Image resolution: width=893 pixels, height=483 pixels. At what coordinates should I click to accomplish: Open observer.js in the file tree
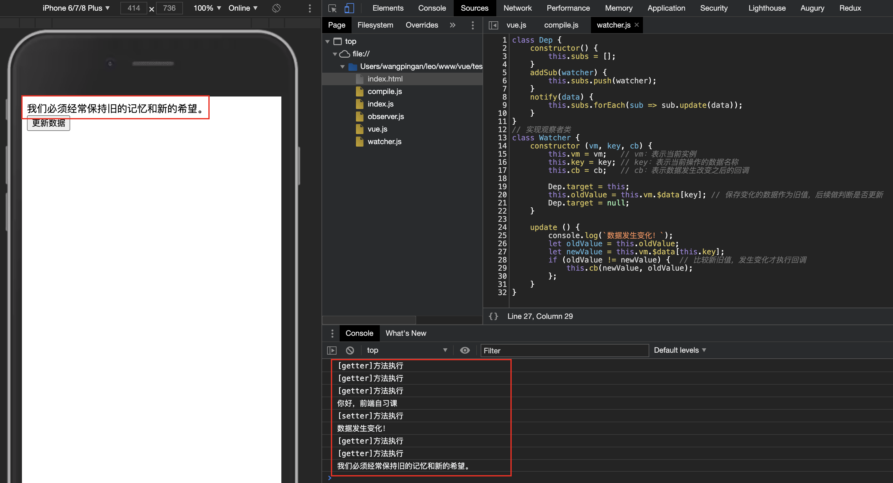pos(385,117)
